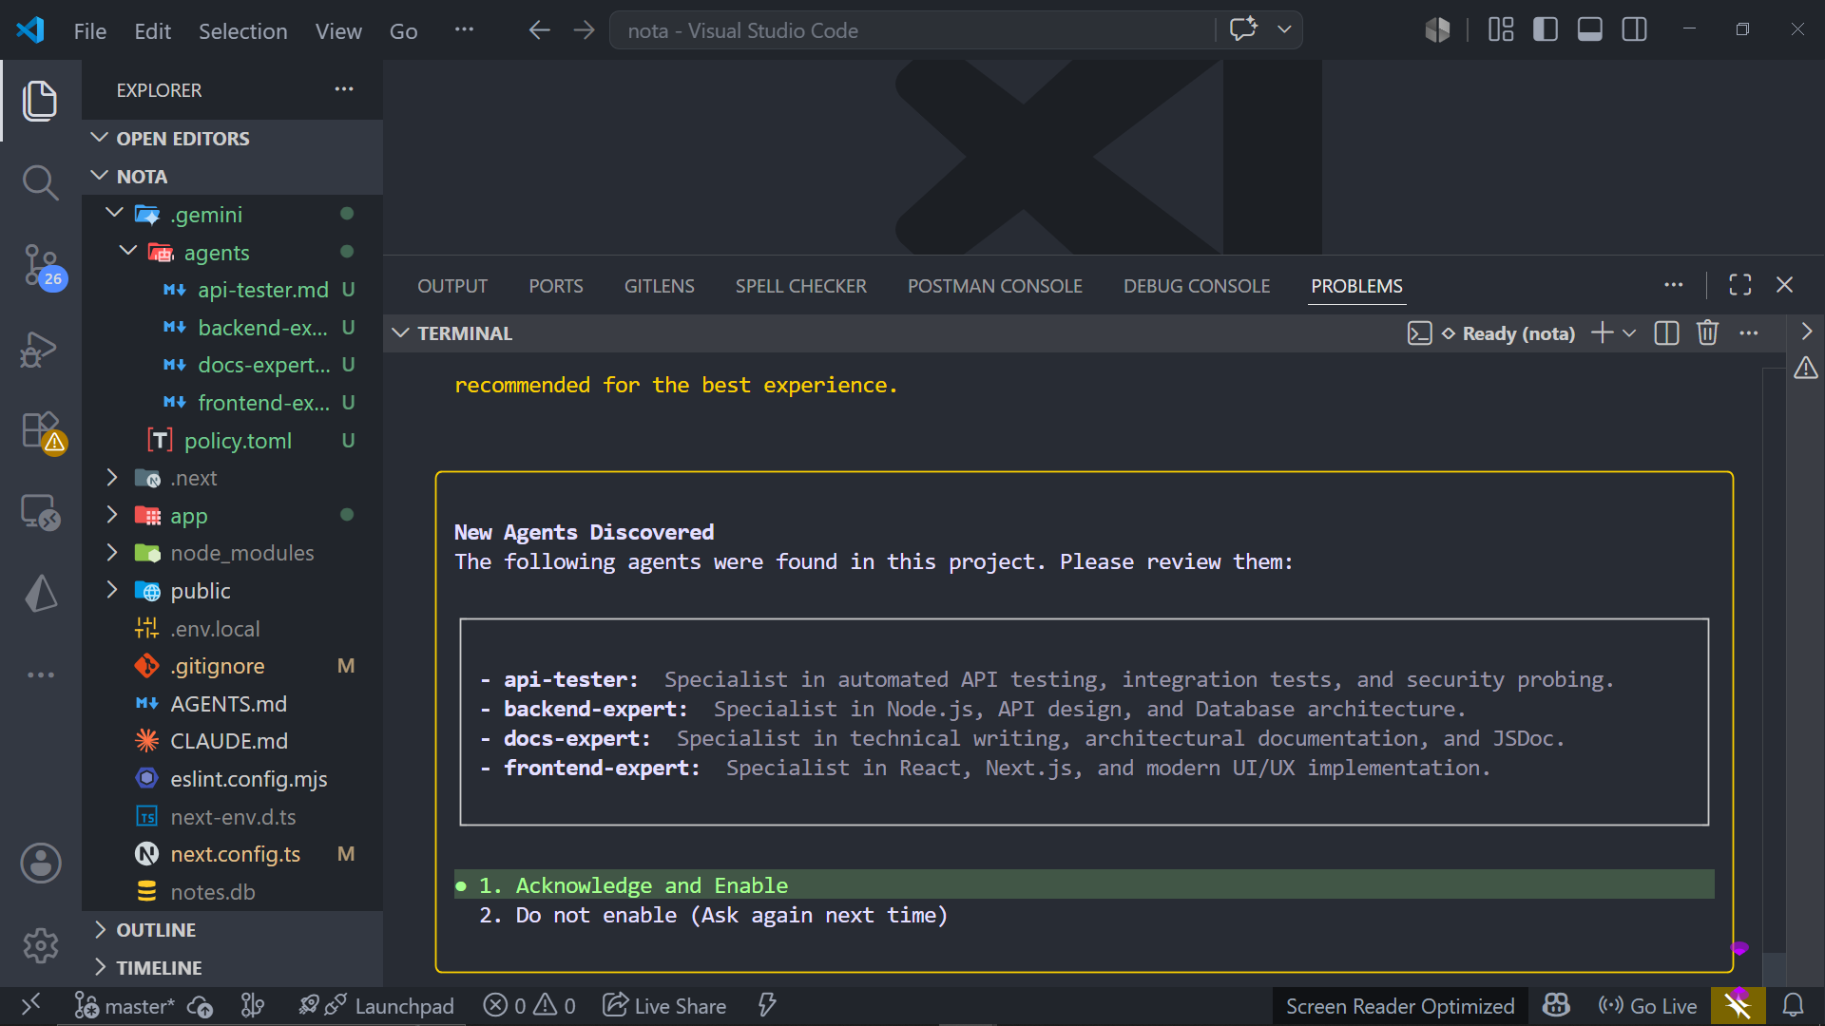The width and height of the screenshot is (1825, 1026).
Task: Open Launchpad from status bar
Action: (x=375, y=1005)
